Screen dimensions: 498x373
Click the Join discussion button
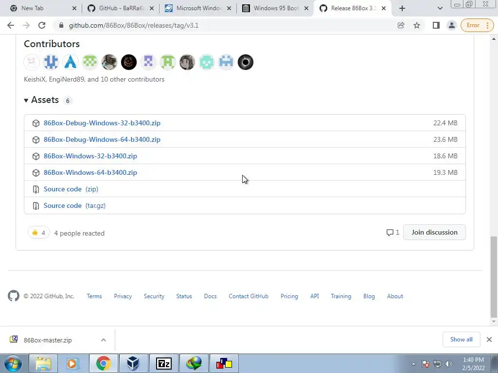point(434,232)
